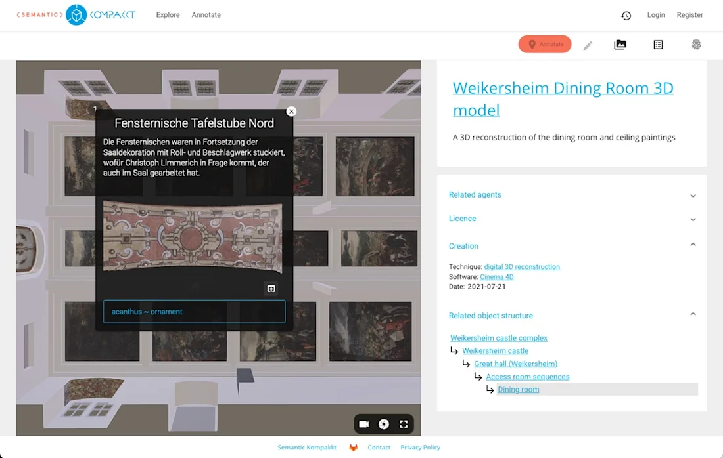723x458 pixels.
Task: Click Register in the header
Action: point(689,15)
